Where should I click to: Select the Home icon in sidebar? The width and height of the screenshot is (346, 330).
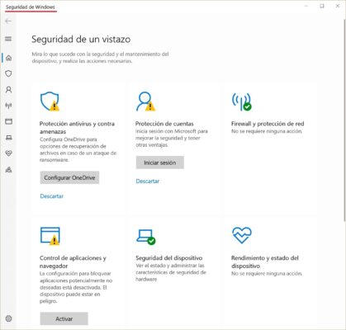pyautogui.click(x=9, y=58)
